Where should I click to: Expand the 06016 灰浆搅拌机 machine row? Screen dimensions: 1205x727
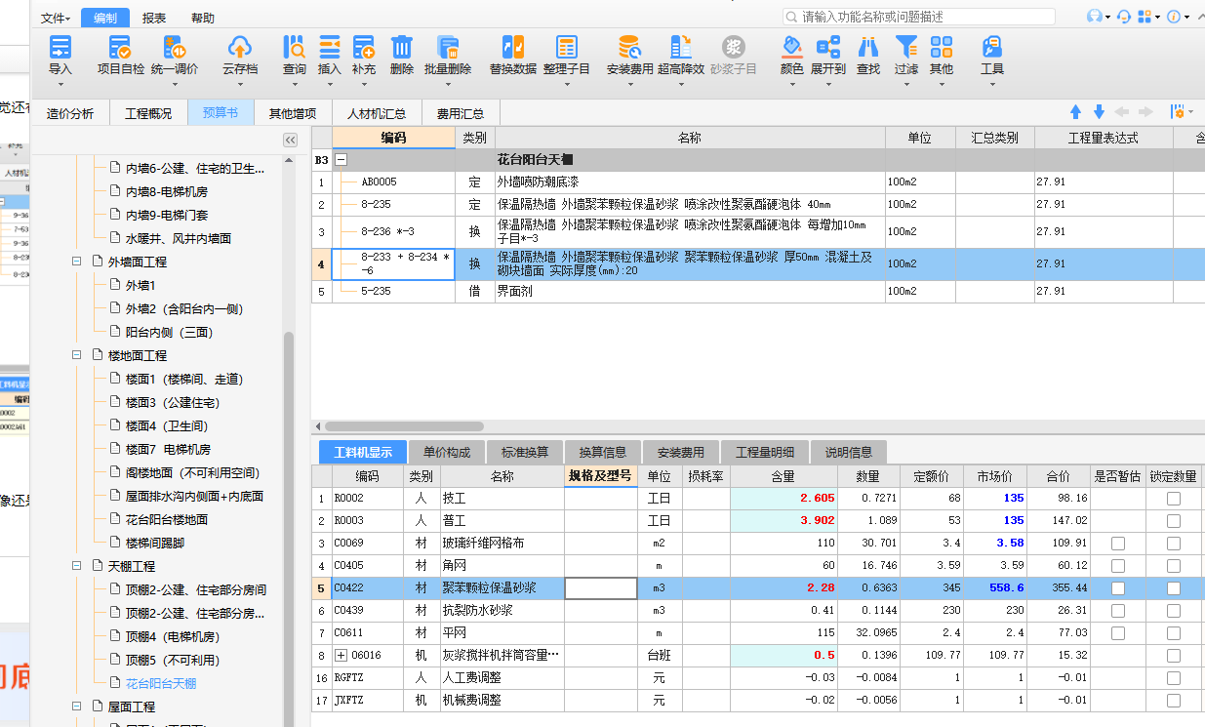coord(341,656)
